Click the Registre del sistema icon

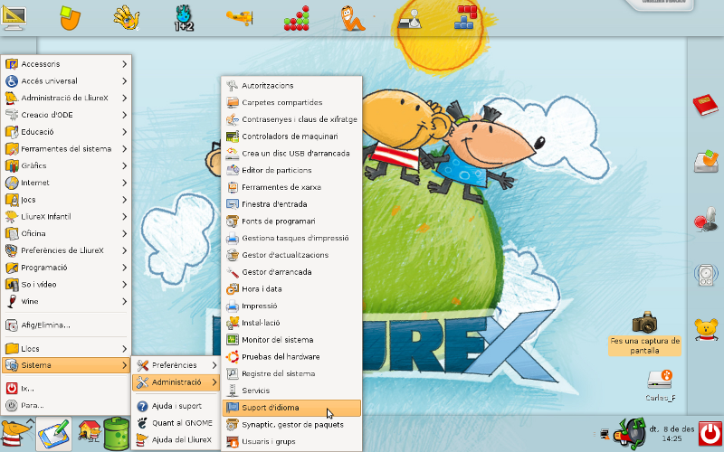[x=233, y=373]
